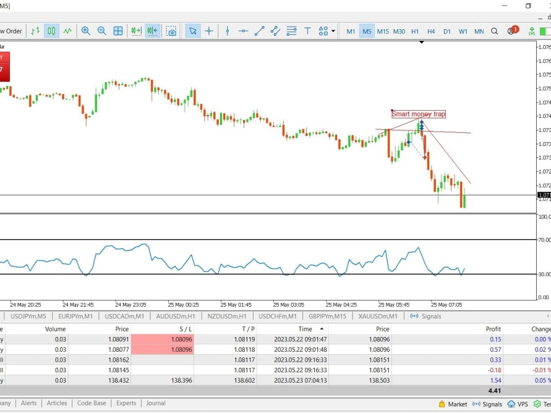Select the cursor arrow tool
551x413 pixels.
click(192, 31)
